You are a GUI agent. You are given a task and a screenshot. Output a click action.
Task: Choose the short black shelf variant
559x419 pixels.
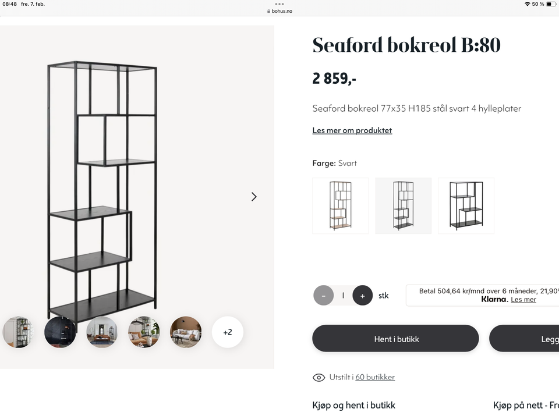[x=466, y=206]
